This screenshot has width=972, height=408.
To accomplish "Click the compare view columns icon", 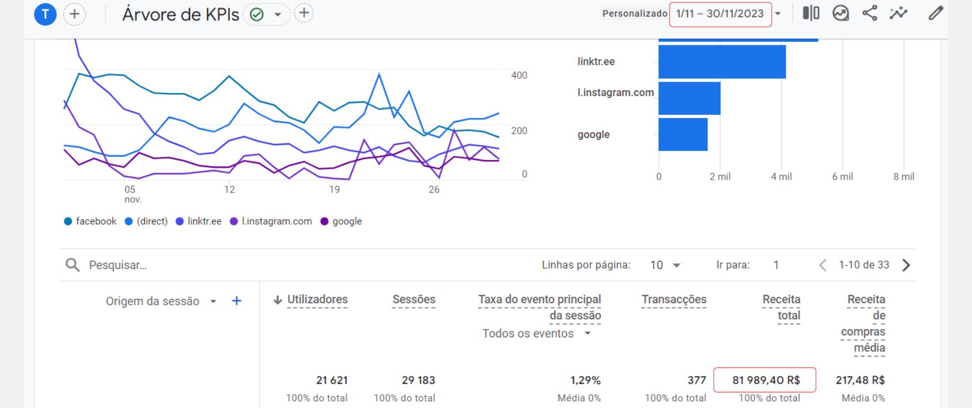I will tap(811, 13).
